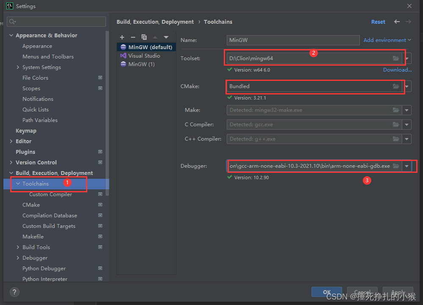423x305 pixels.
Task: Click the toolchain Name field
Action: click(293, 40)
